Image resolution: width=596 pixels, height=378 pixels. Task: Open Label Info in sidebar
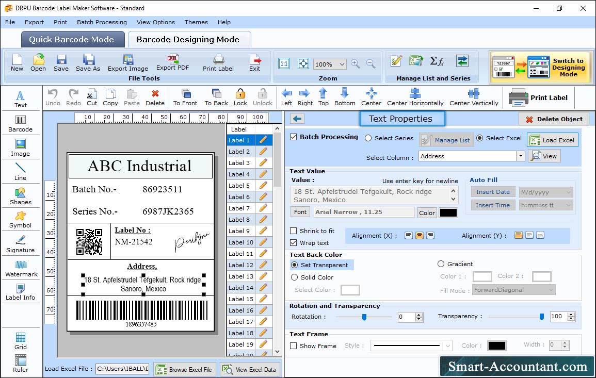click(x=21, y=292)
